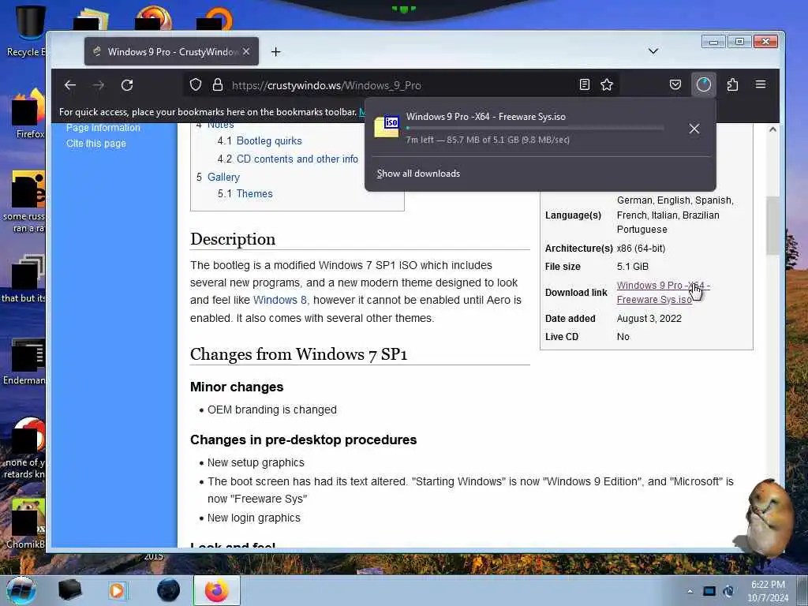Bookmark this page with the star icon
Image resolution: width=808 pixels, height=606 pixels.
click(607, 84)
